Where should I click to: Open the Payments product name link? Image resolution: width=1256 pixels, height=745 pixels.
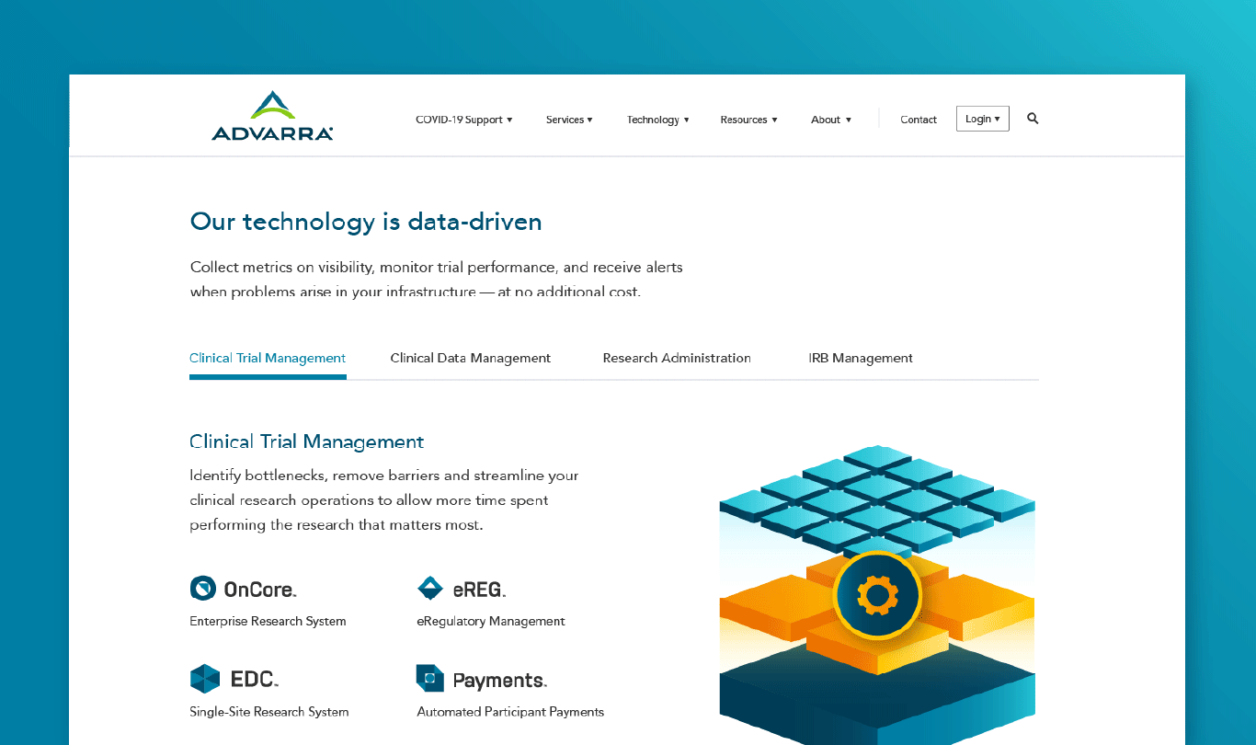(x=500, y=681)
